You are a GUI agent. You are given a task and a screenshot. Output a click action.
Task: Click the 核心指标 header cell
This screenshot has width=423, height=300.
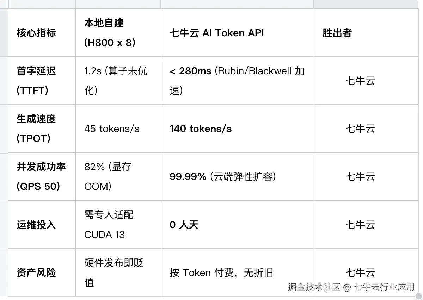pyautogui.click(x=36, y=33)
